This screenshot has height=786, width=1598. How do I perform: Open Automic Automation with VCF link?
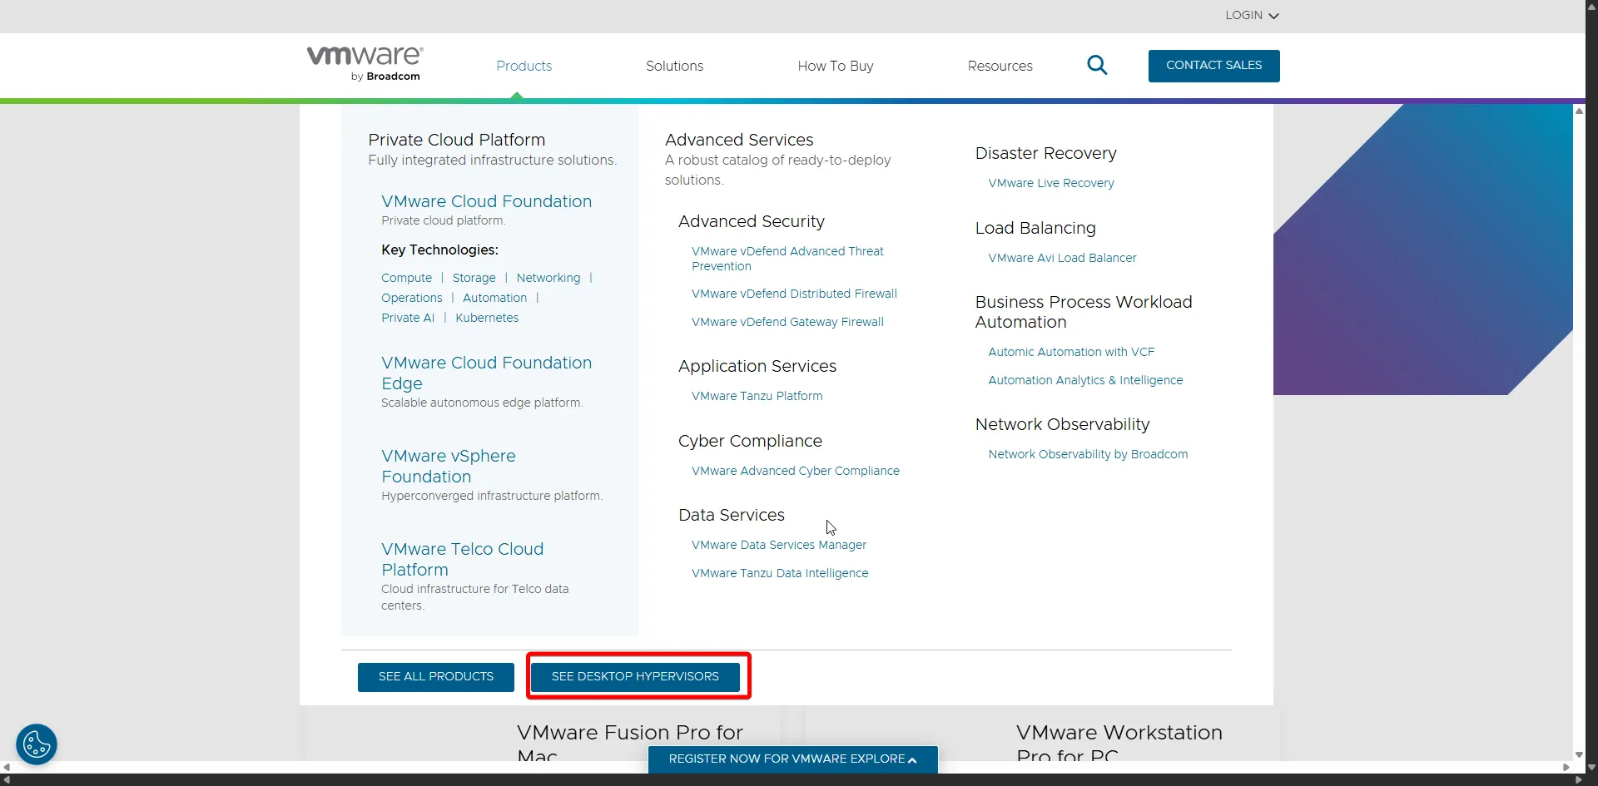click(x=1071, y=352)
